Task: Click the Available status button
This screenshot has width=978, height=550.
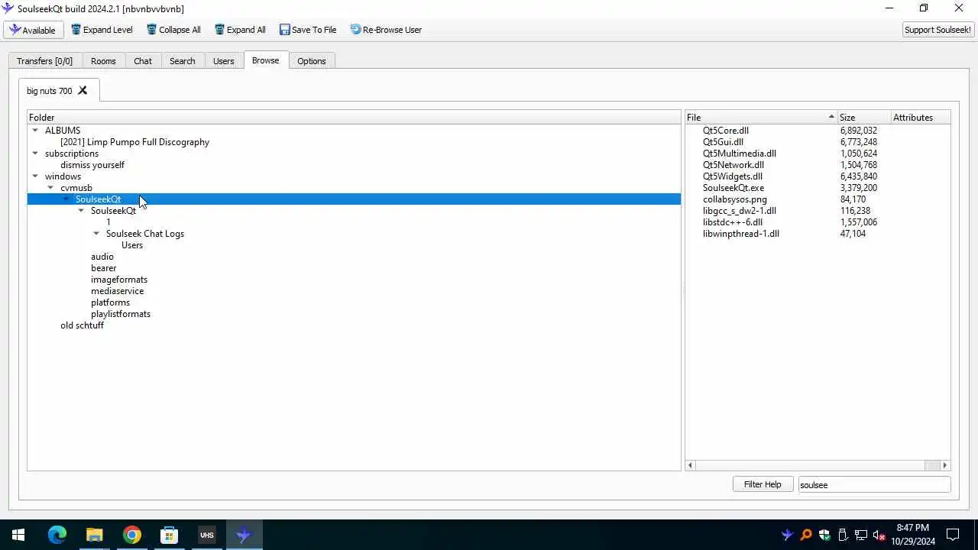Action: 34,30
